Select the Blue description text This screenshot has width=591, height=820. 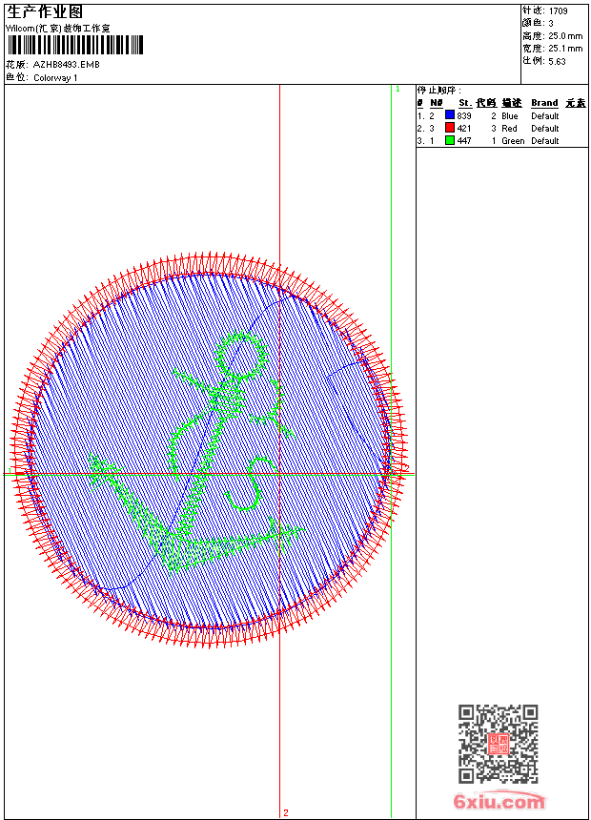pos(509,115)
